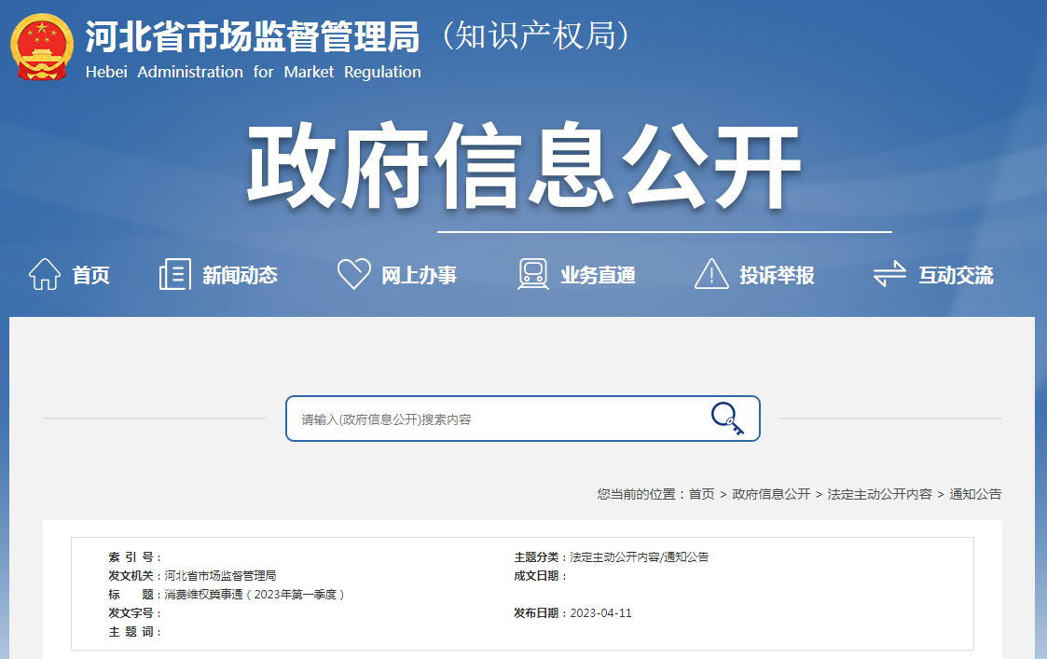
Task: Click 法定主动公开内容 breadcrumb link
Action: click(x=879, y=494)
